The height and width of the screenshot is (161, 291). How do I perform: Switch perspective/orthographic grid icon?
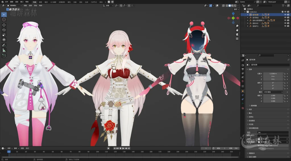coord(237,39)
